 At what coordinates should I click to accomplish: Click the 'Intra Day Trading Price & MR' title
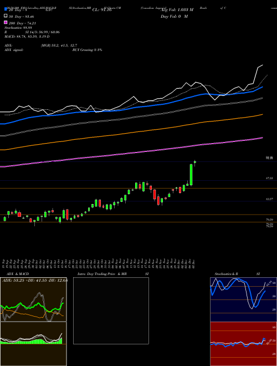[x=102, y=274]
